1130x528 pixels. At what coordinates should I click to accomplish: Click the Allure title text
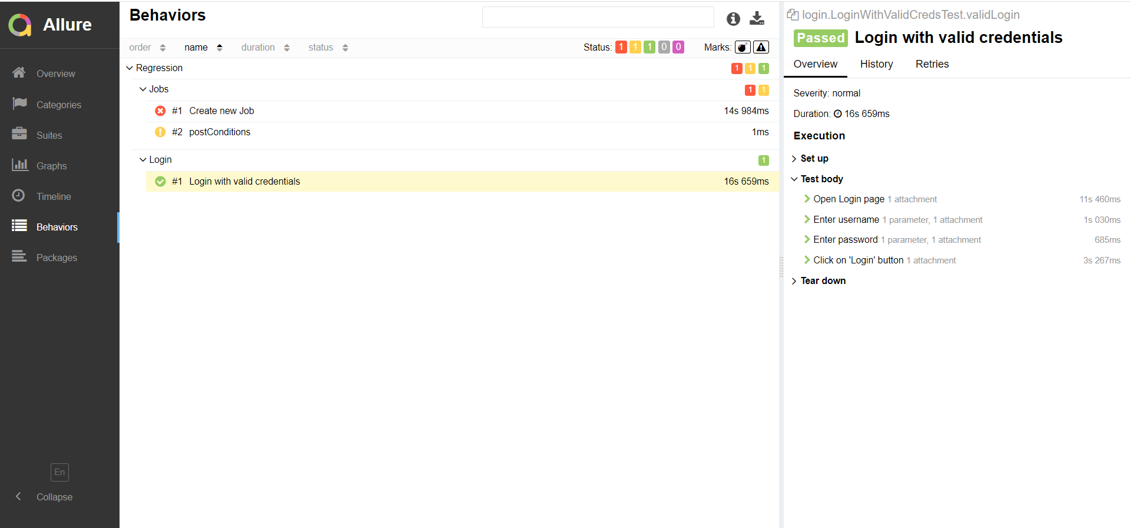coord(67,25)
